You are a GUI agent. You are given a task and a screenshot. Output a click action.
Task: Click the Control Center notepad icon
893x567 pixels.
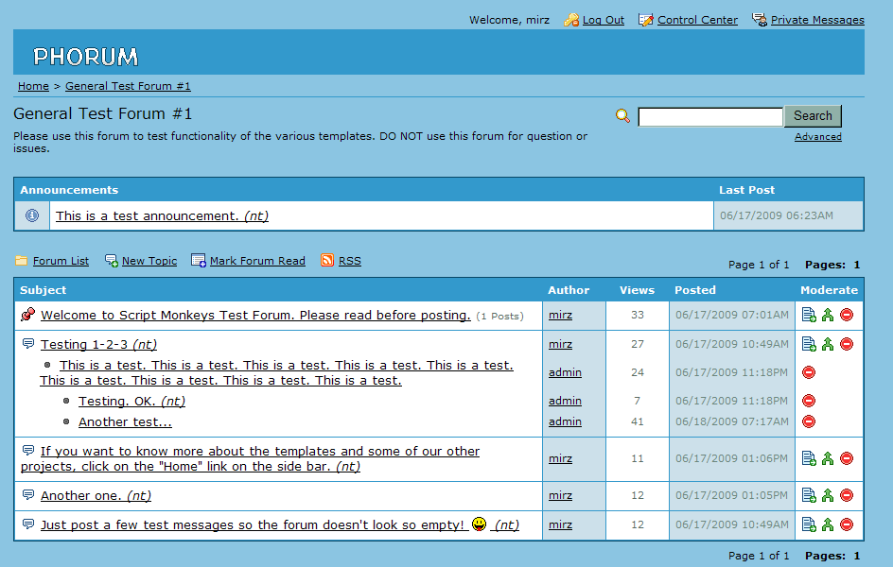click(646, 20)
